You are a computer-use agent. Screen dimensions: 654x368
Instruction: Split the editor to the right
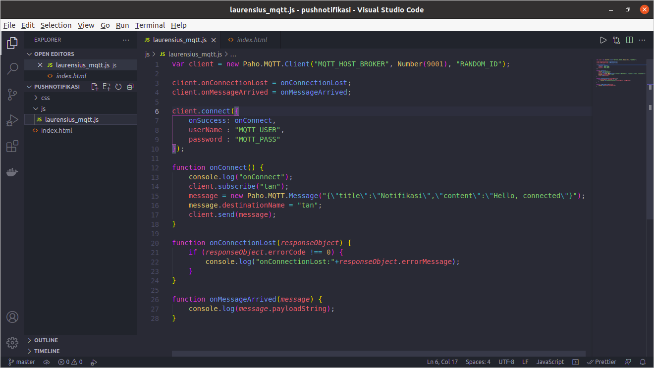pos(629,40)
